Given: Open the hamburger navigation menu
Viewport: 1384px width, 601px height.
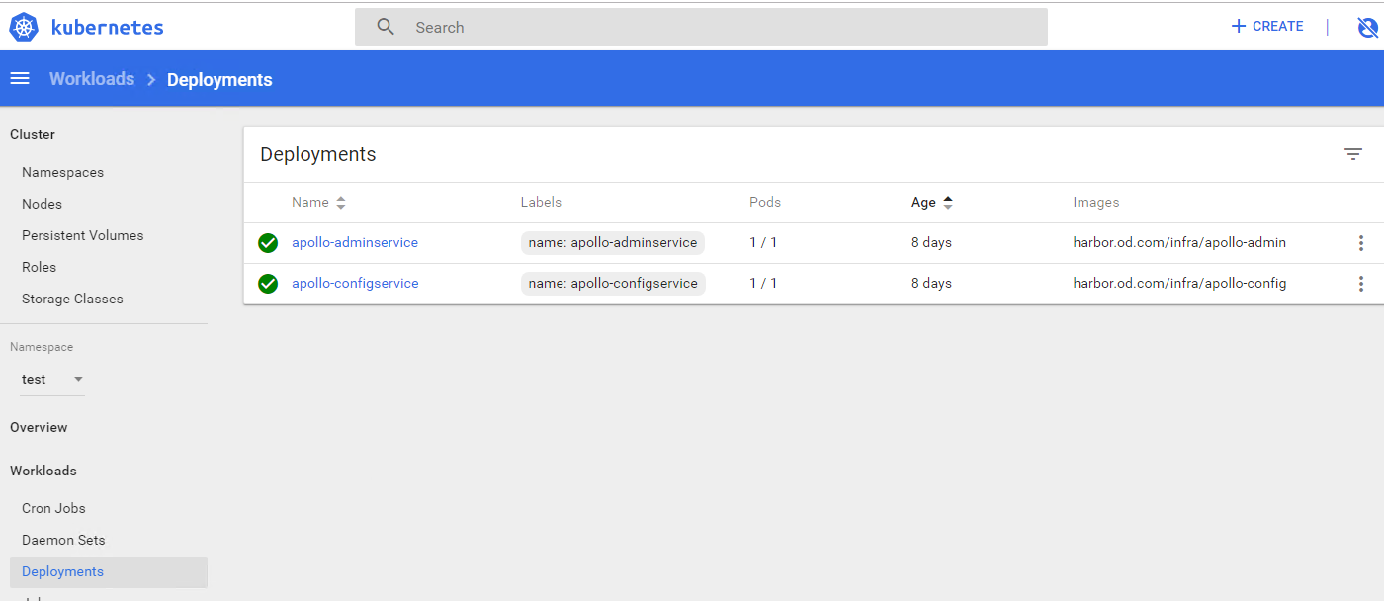Looking at the screenshot, I should tap(20, 79).
